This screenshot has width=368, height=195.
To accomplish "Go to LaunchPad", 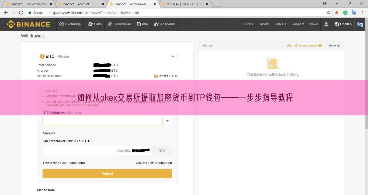I will coord(119,24).
